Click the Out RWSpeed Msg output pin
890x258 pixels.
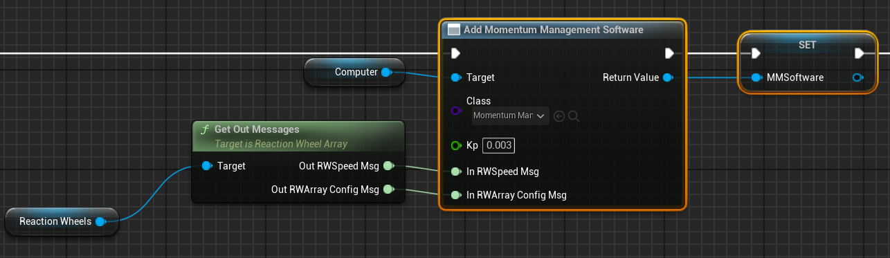[388, 166]
